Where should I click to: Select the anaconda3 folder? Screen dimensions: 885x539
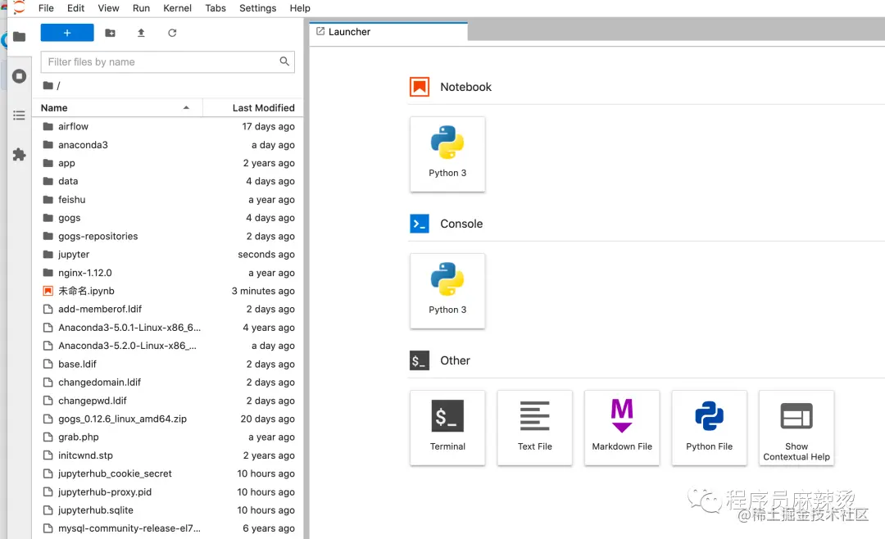click(168, 144)
